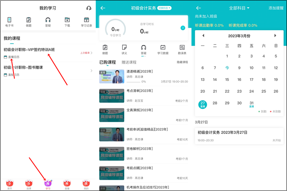
Task: Go to 学习 bottom navigation tab
Action: click(48, 185)
